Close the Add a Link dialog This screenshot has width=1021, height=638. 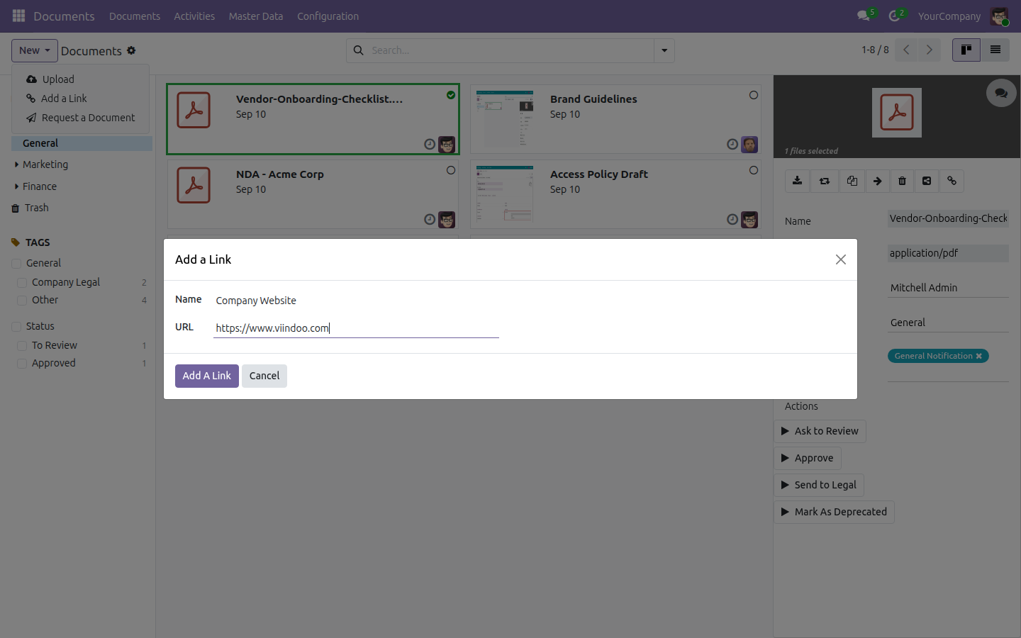point(841,259)
